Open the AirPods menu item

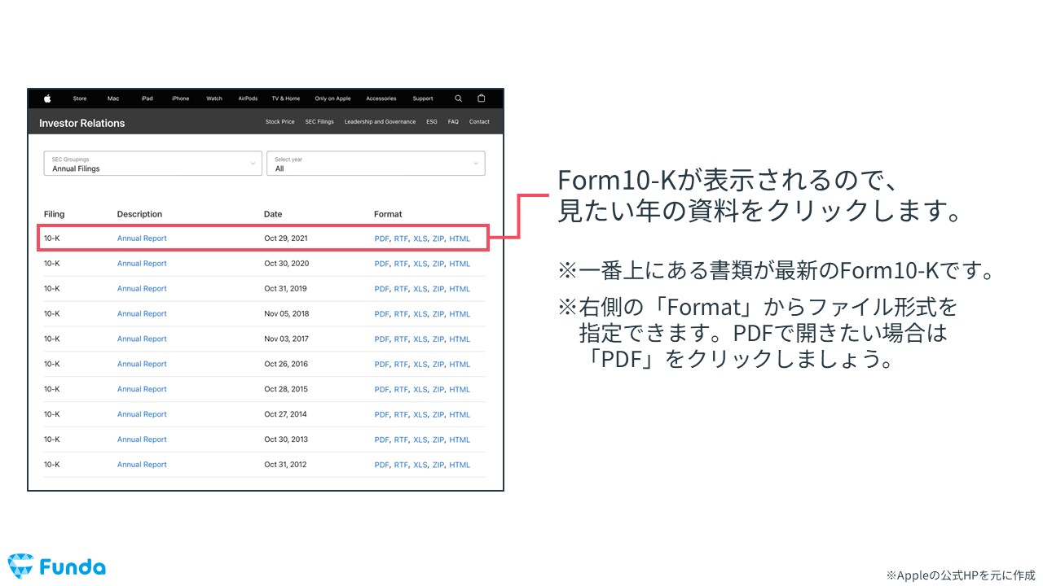click(248, 98)
